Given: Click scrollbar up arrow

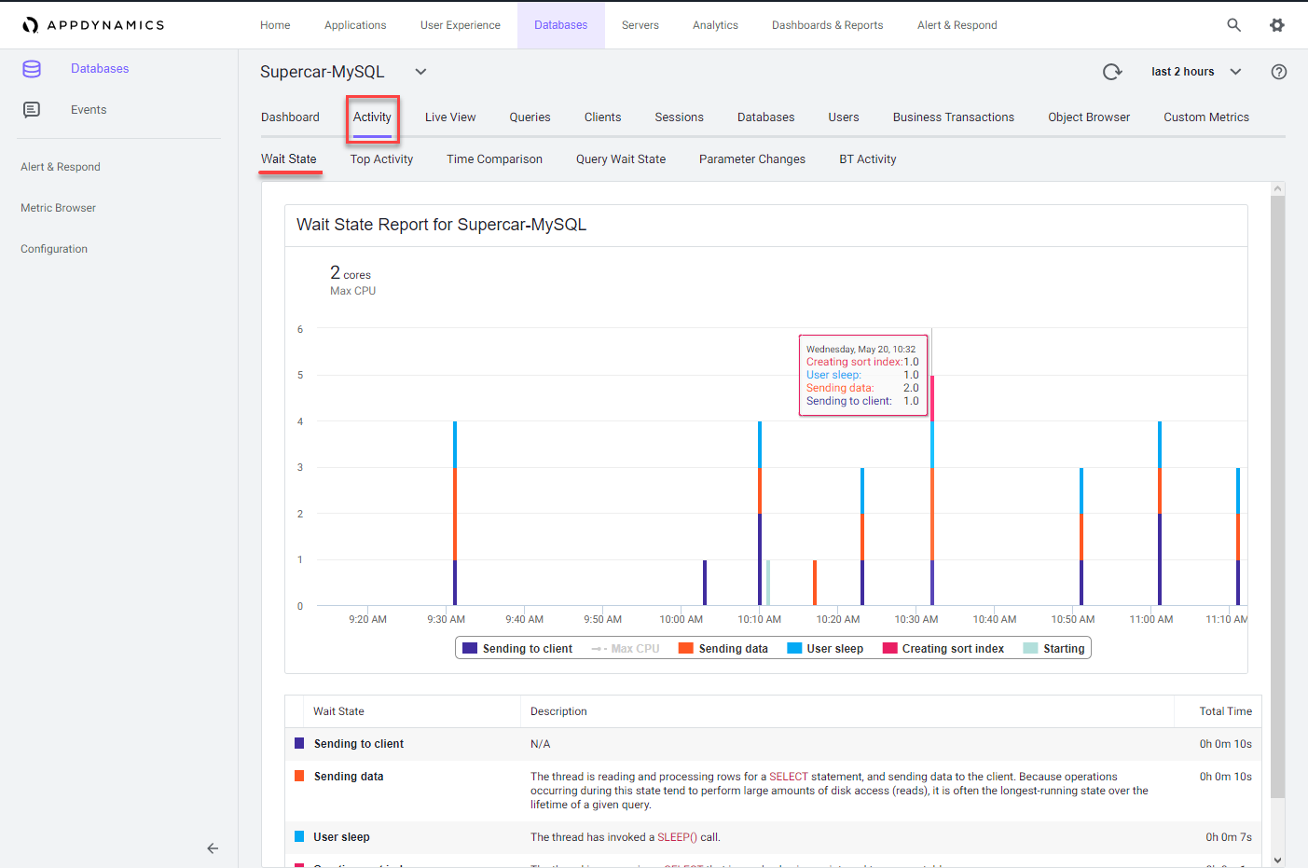Looking at the screenshot, I should (1277, 188).
